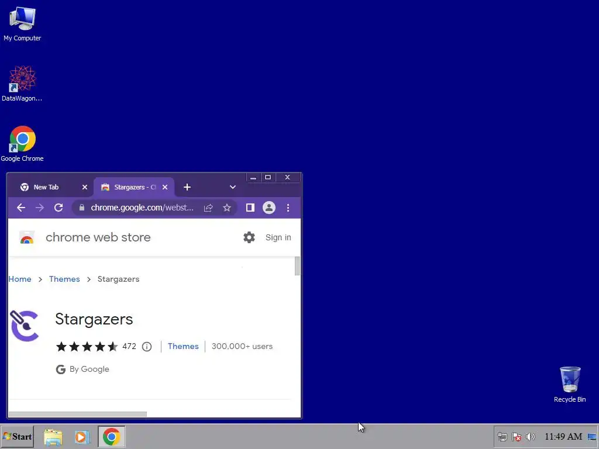Select Chrome in the taskbar

[111, 437]
